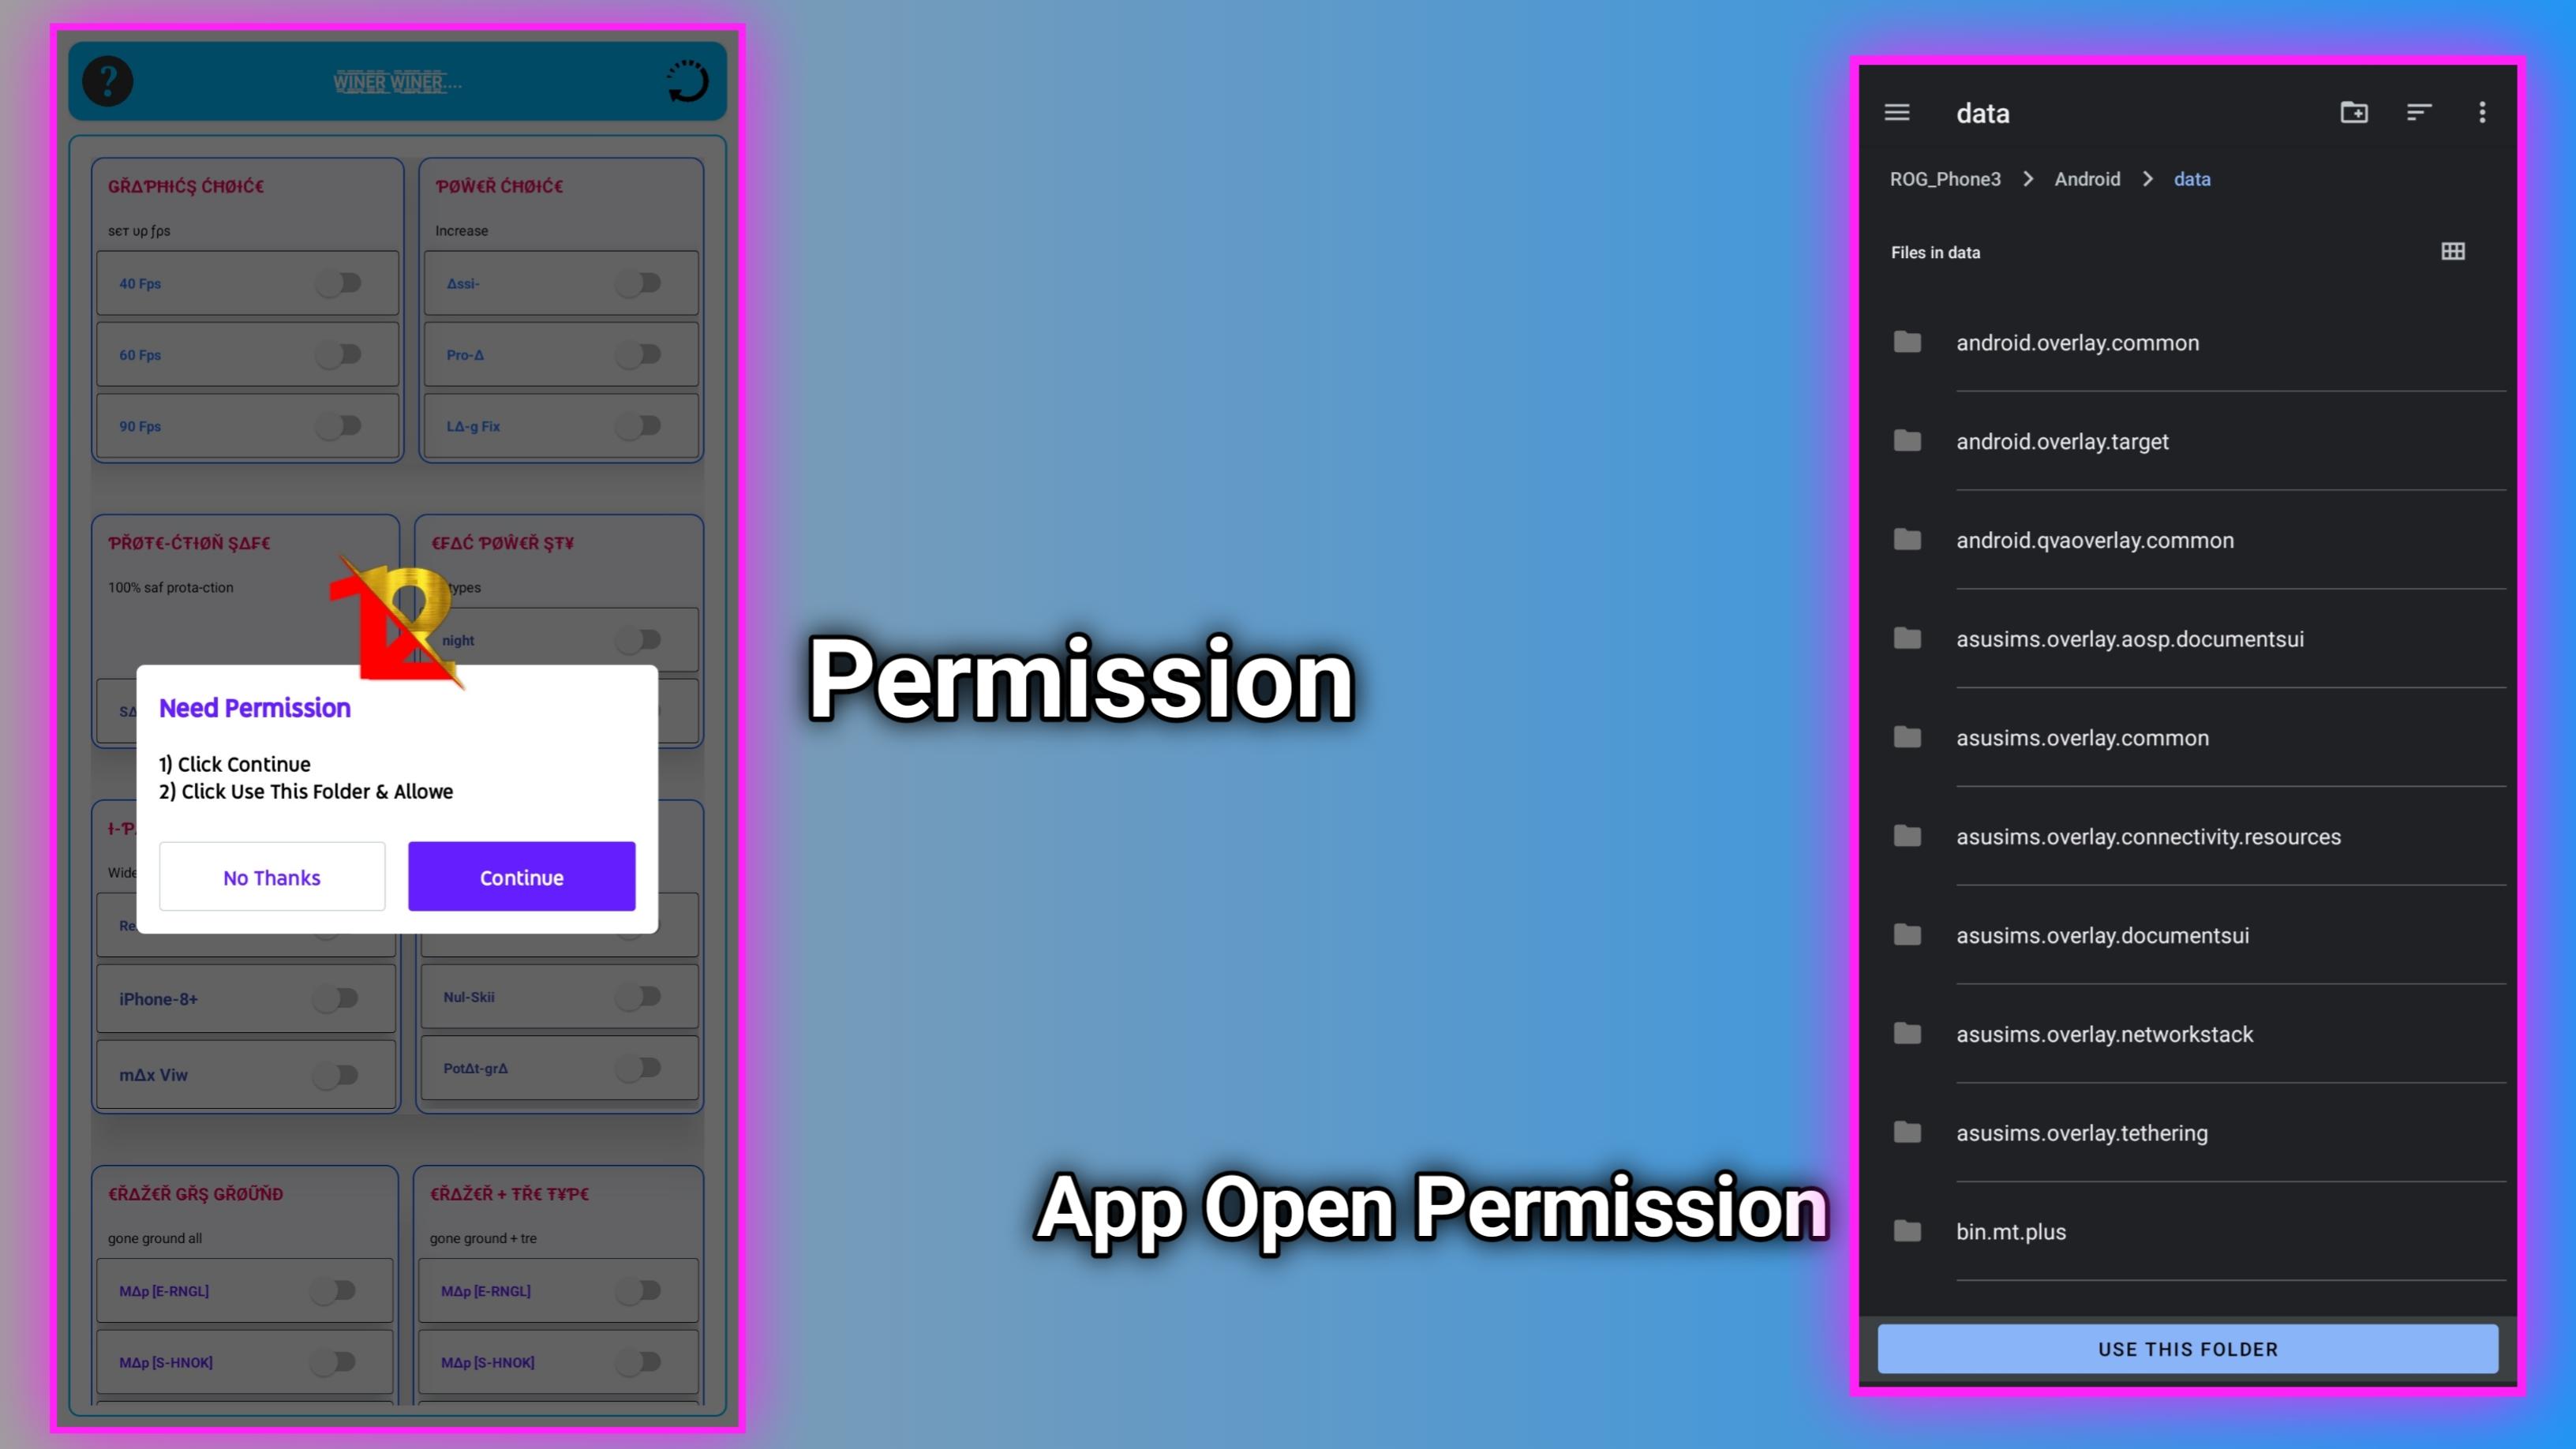
Task: Click the sort/filter icon in data browser
Action: pos(2418,111)
